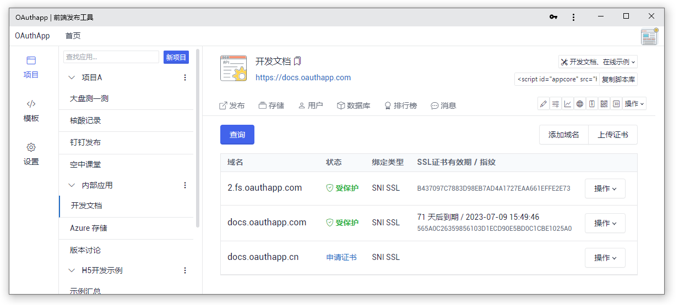Click the 开发文档 app logo image
Image resolution: width=679 pixels, height=305 pixels.
(233, 68)
